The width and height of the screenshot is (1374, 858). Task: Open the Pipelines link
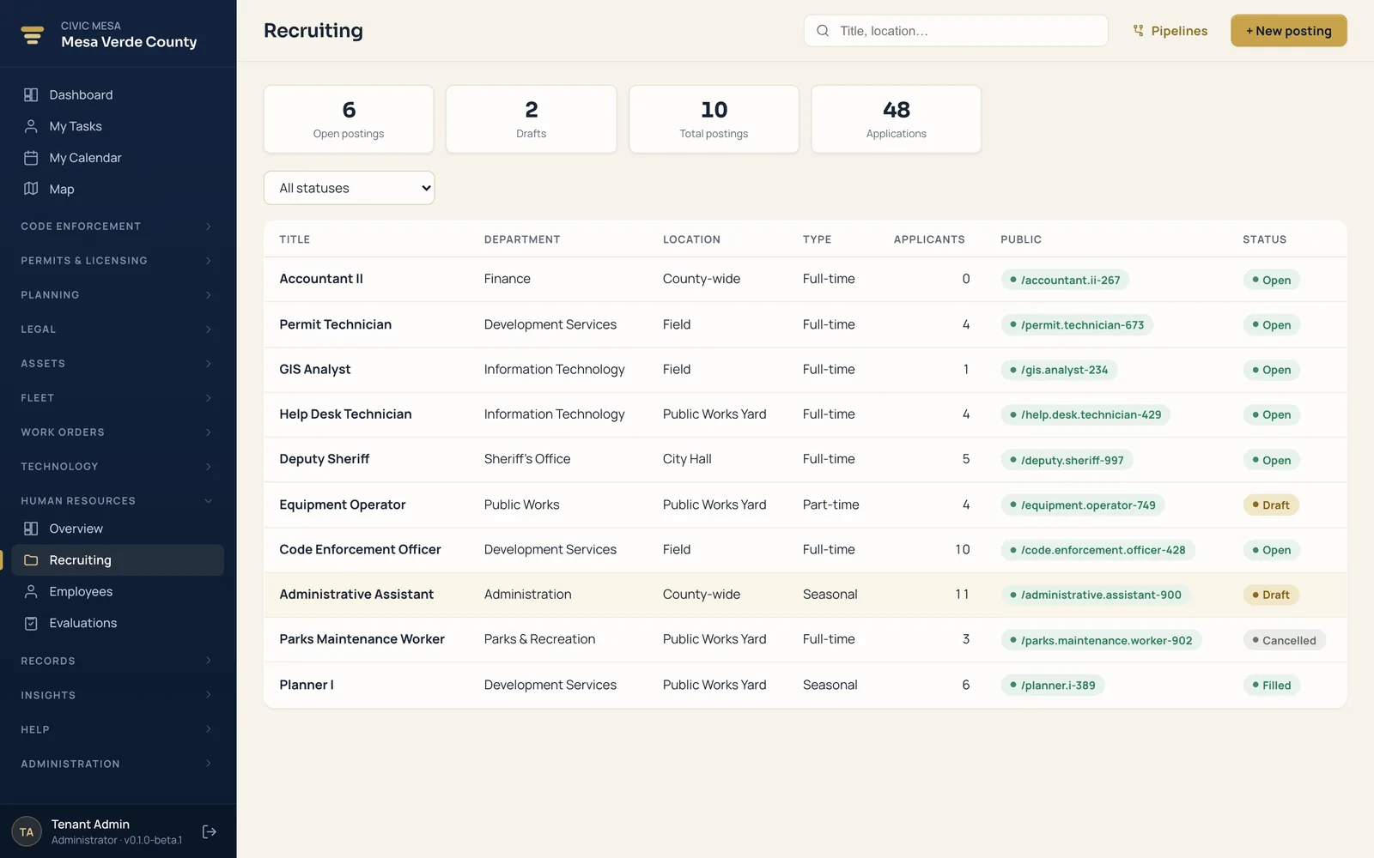1170,31
